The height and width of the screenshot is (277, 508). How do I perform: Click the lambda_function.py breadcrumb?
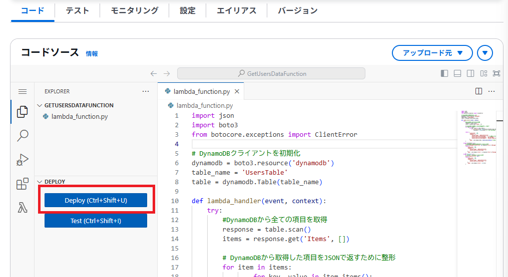coord(205,105)
